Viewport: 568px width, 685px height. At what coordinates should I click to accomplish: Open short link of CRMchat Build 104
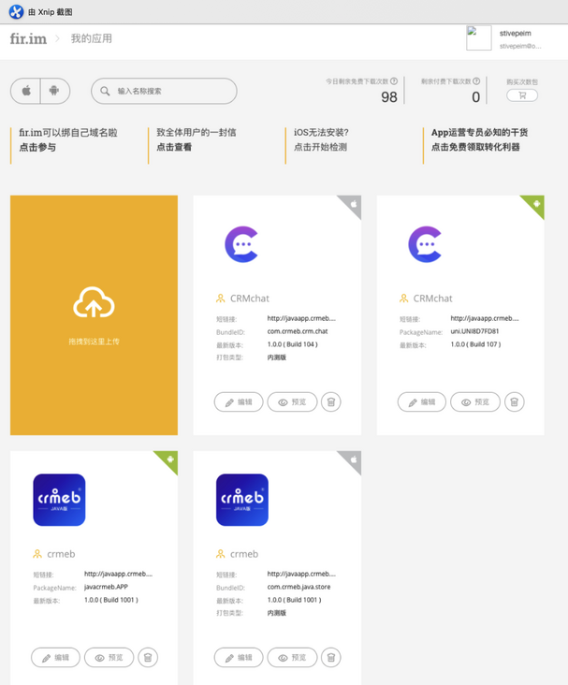pyautogui.click(x=301, y=318)
